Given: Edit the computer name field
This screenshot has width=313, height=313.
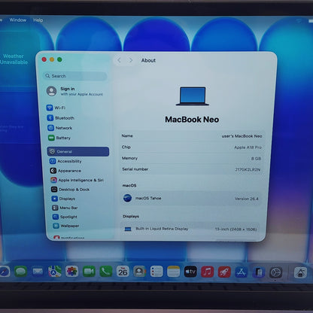Looking at the screenshot, I should [192, 136].
